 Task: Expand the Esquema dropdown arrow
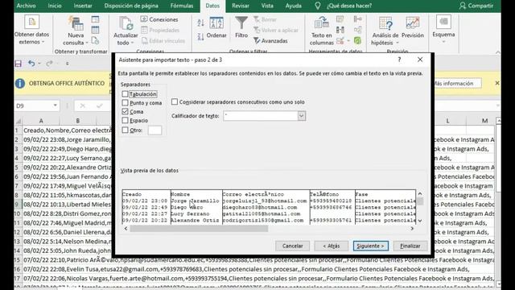(443, 42)
